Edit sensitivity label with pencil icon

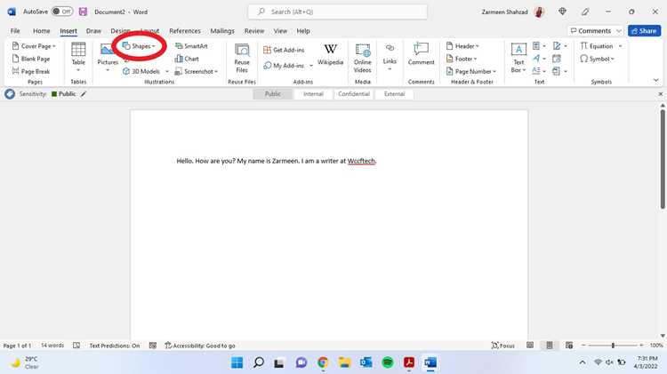[84, 94]
